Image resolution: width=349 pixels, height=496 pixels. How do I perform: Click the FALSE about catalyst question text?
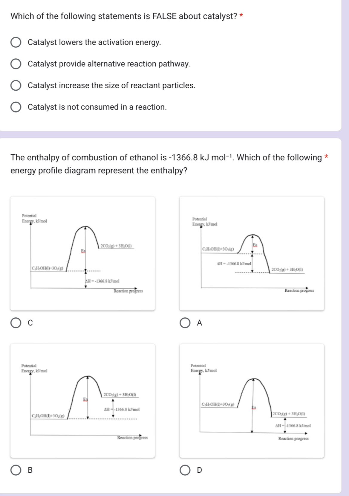point(123,17)
